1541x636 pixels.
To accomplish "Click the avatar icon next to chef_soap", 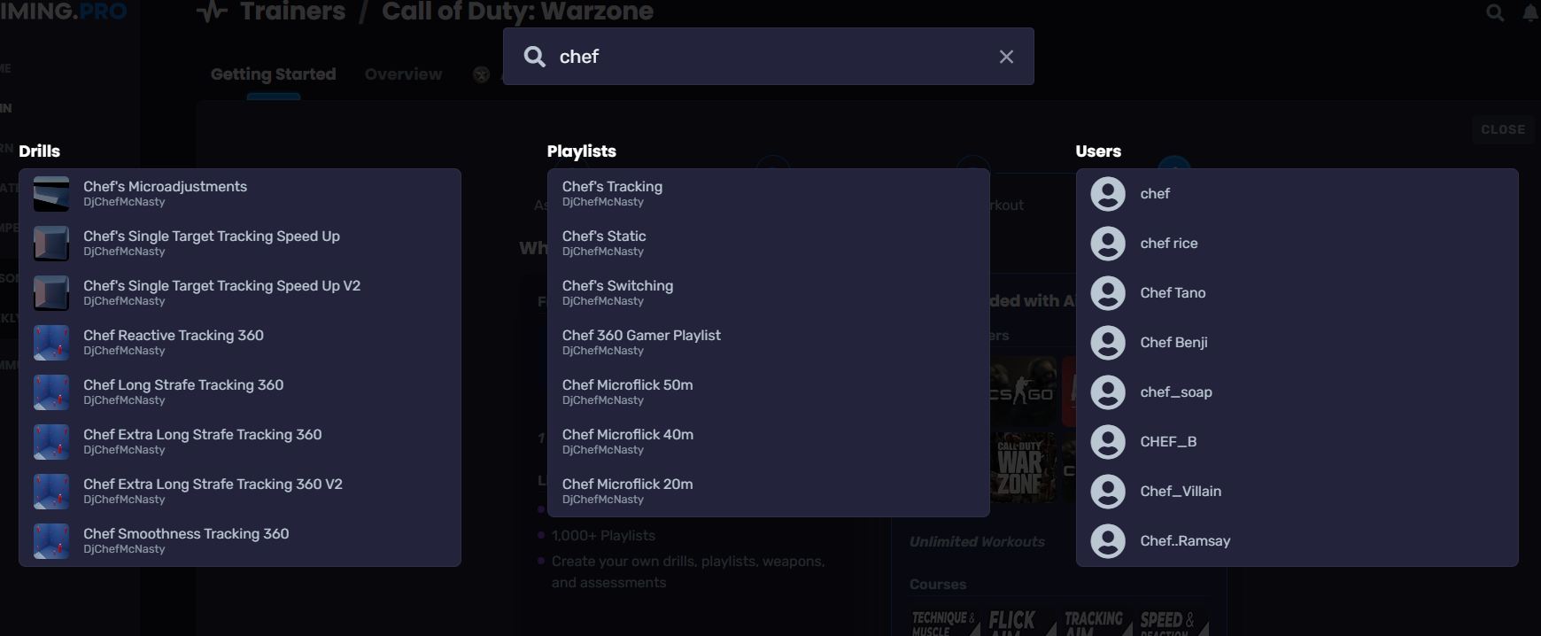I will click(1108, 392).
